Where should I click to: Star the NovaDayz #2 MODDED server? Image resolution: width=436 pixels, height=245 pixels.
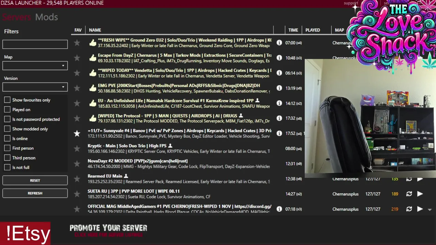[77, 164]
